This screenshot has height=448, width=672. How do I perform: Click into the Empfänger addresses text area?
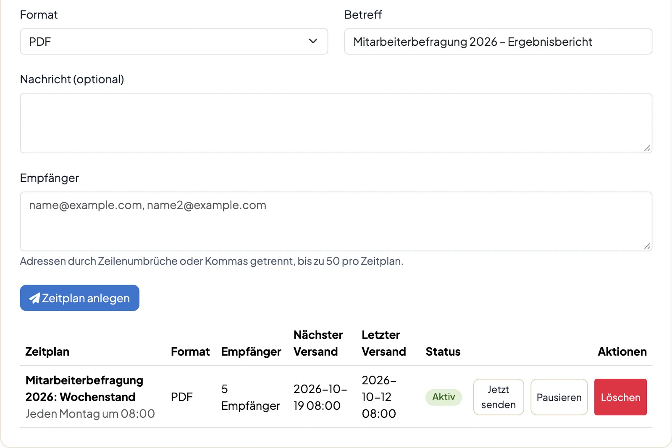pyautogui.click(x=336, y=222)
